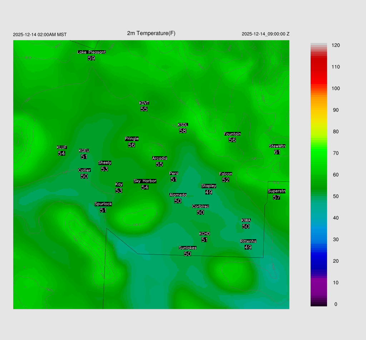Select the StewMtn station label

(x=277, y=146)
